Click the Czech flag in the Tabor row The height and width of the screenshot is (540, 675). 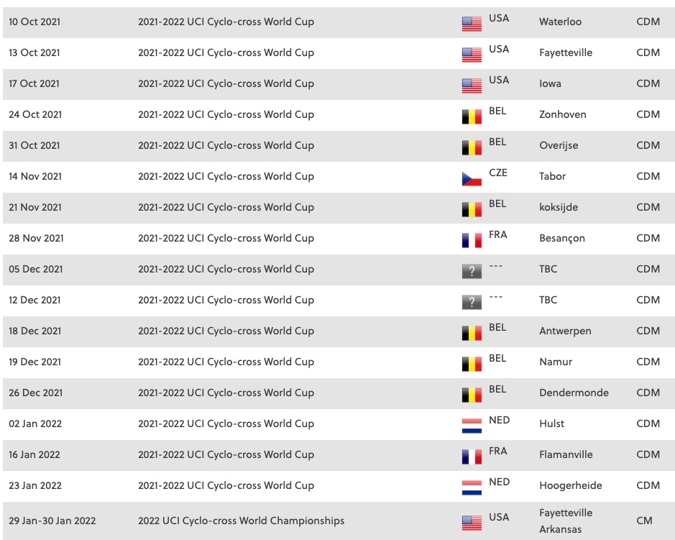pos(472,178)
